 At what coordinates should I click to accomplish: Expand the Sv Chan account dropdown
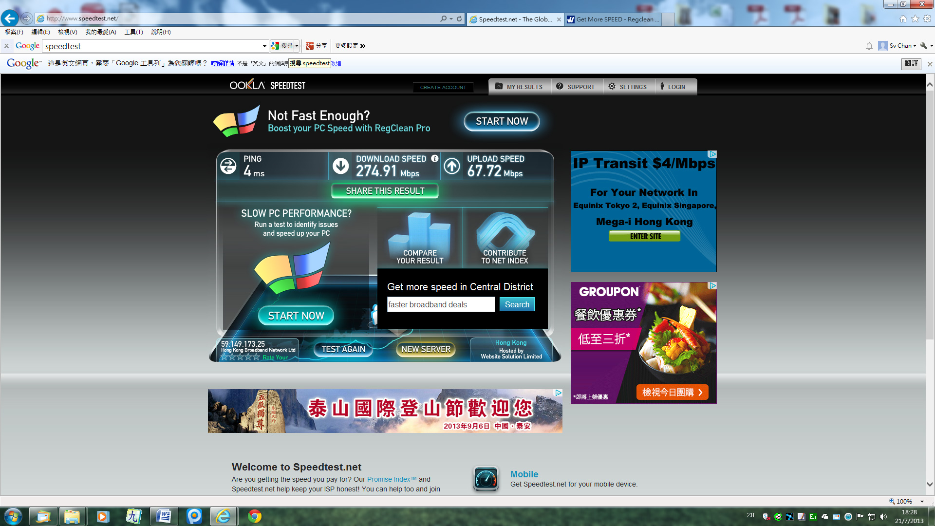click(x=915, y=46)
